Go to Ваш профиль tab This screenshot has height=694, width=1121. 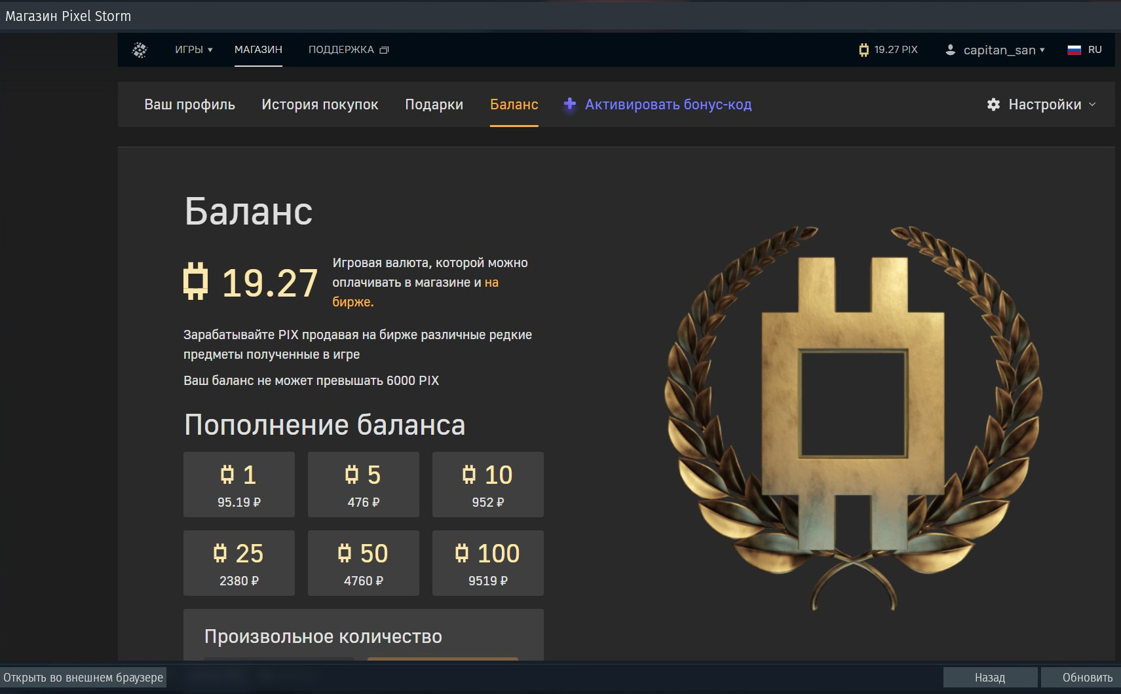[x=189, y=105]
